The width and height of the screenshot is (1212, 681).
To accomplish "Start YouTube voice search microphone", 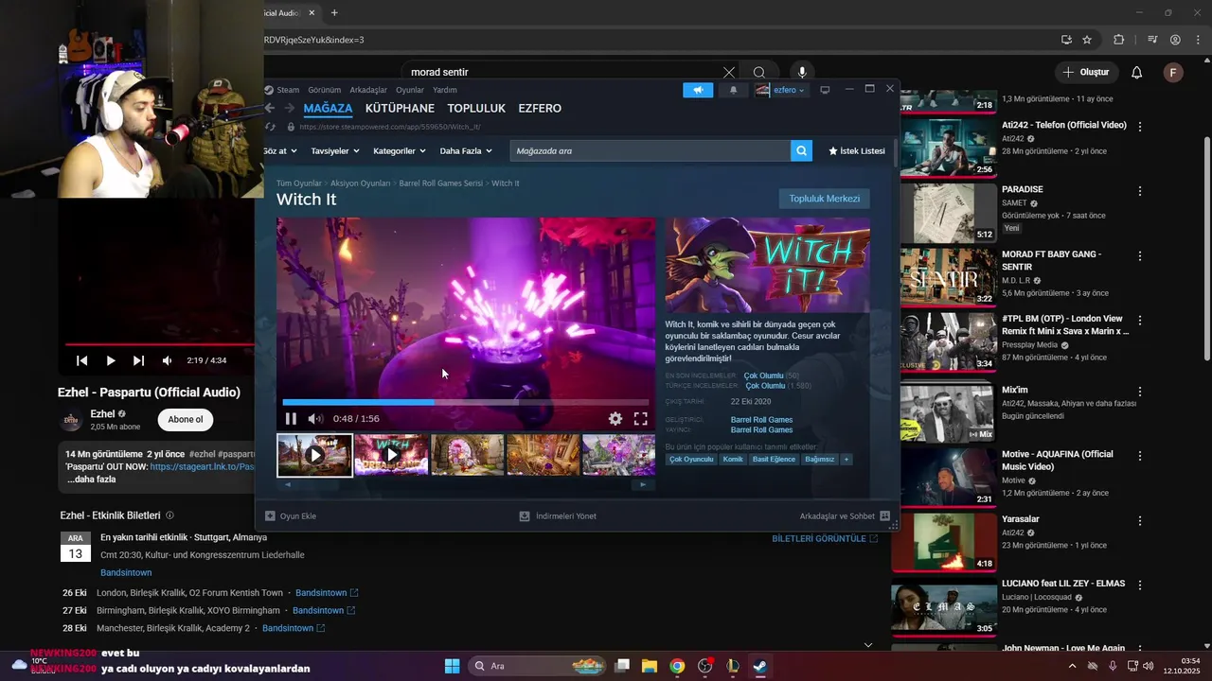I will click(802, 72).
